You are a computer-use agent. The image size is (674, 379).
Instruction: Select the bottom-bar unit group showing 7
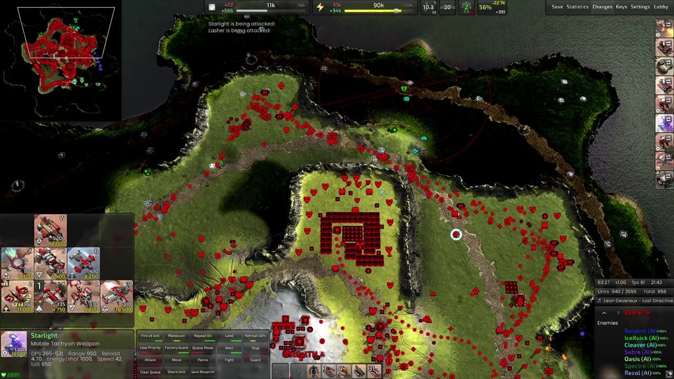coord(329,371)
